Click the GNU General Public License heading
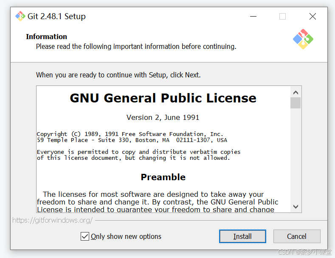Image resolution: width=335 pixels, height=258 pixels. [x=163, y=98]
